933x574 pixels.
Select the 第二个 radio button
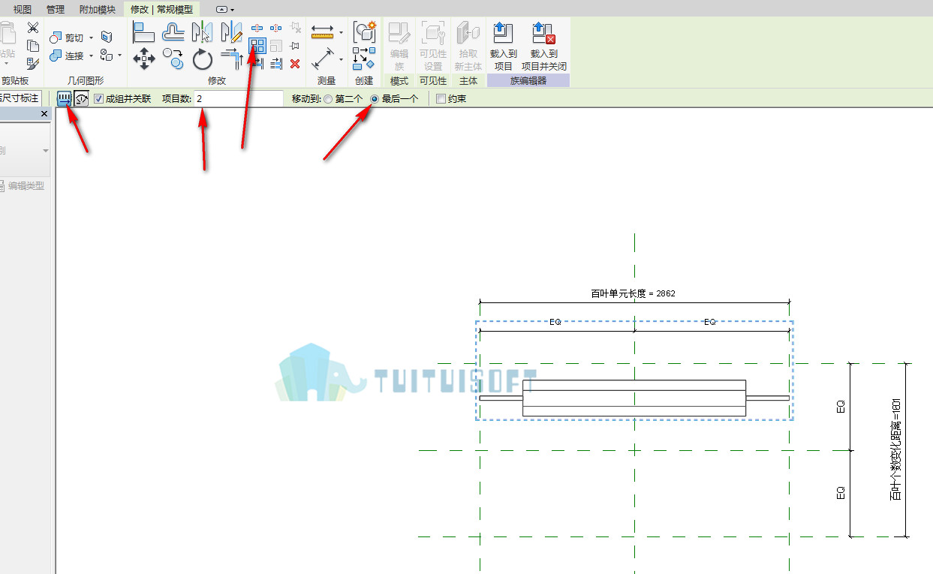328,99
